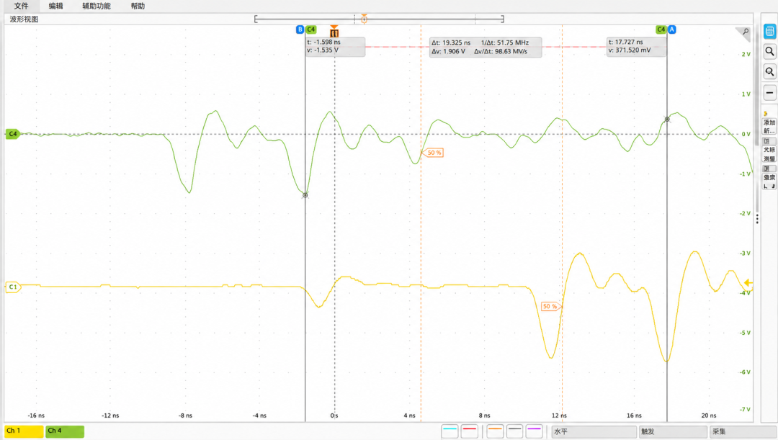
Task: Click the 50 % label on the C4 trace
Action: click(x=433, y=153)
